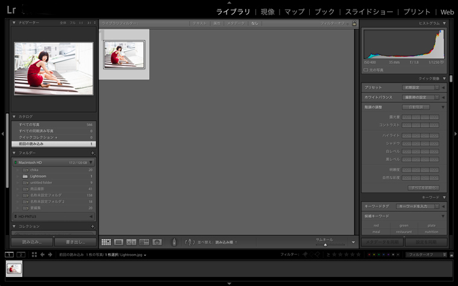458x286 pixels.
Task: Set the rating filter to five stars
Action: [x=359, y=255]
